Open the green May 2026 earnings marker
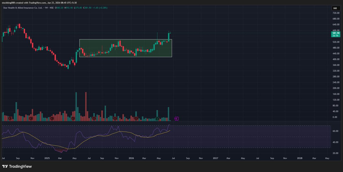Screen dimensions: 343x172 (x=157, y=118)
